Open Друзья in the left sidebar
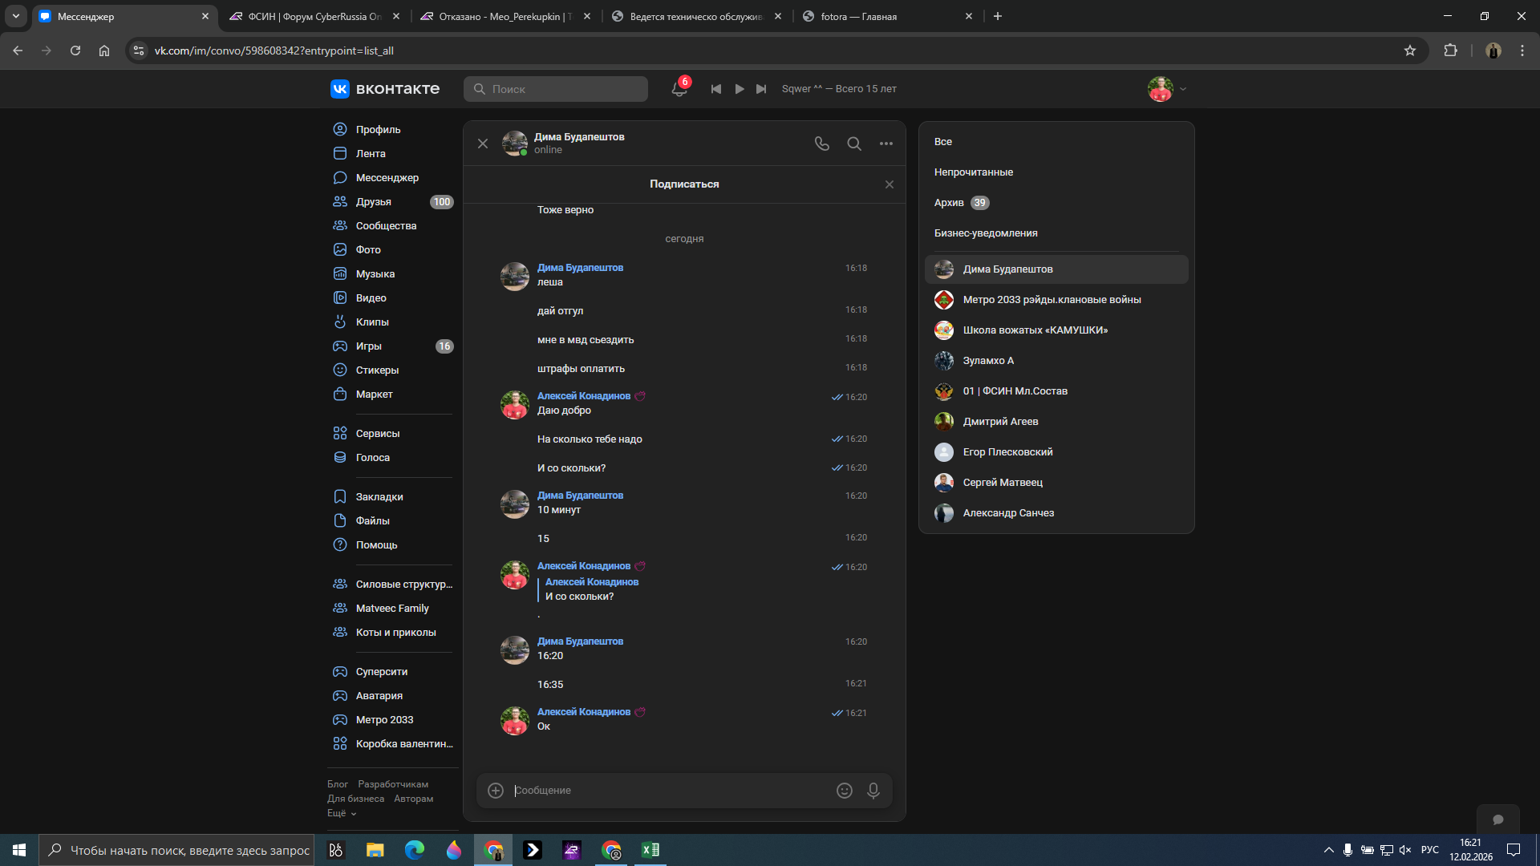The height and width of the screenshot is (866, 1540). pyautogui.click(x=374, y=202)
